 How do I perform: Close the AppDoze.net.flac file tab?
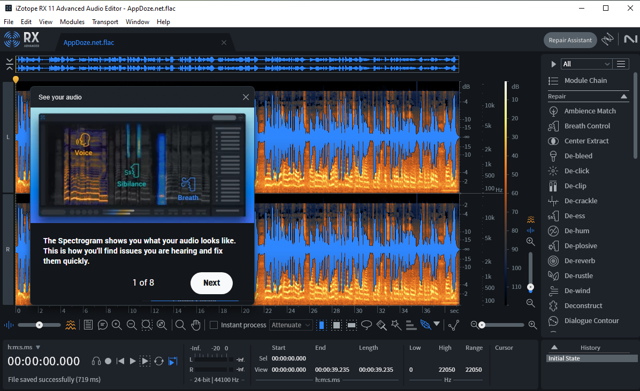[x=224, y=42]
